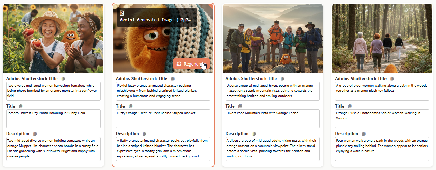The width and height of the screenshot is (436, 170).
Task: Edit the 'Tomato Harvest Day Photo Bombing' title field
Action: tap(53, 119)
